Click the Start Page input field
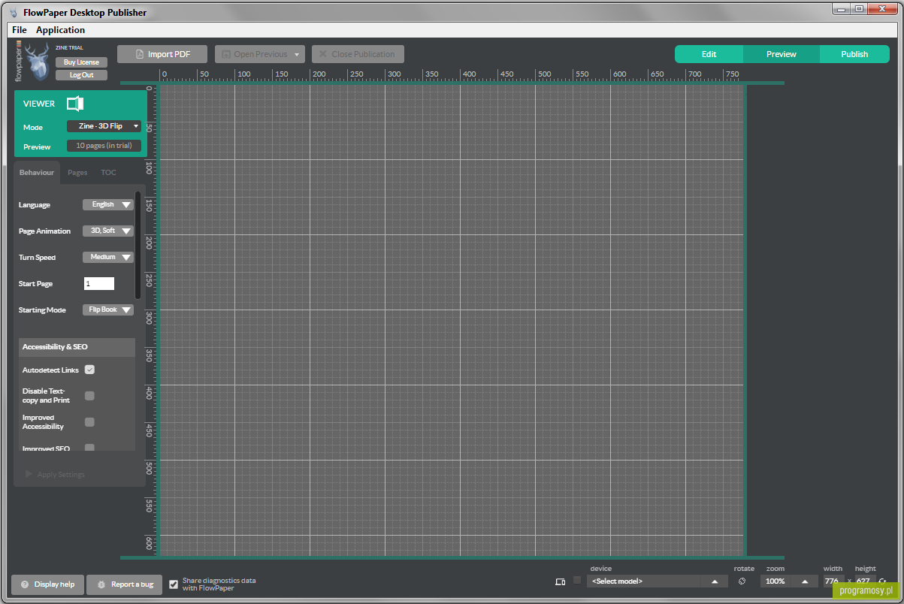Screen dimensions: 904x604 (x=99, y=283)
